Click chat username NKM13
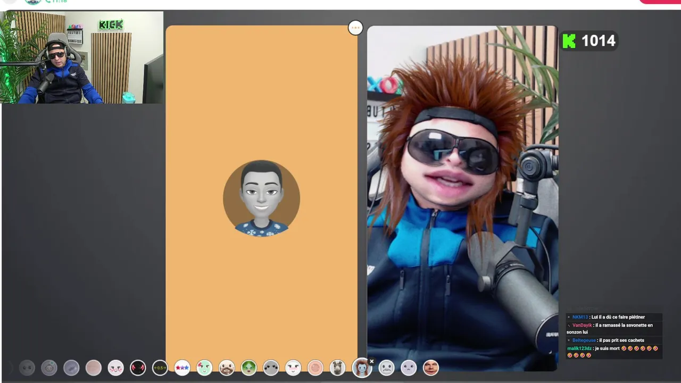This screenshot has height=383, width=681. [x=580, y=317]
